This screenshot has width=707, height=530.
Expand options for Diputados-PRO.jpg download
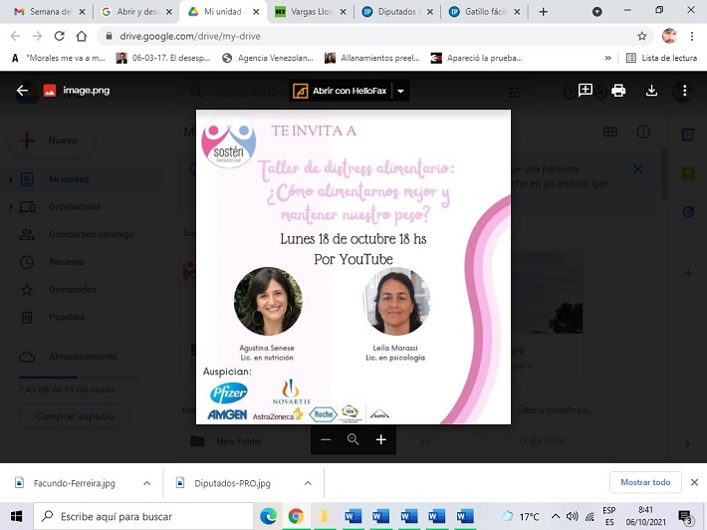302,483
